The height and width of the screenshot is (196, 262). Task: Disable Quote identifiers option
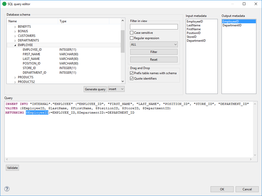click(132, 79)
